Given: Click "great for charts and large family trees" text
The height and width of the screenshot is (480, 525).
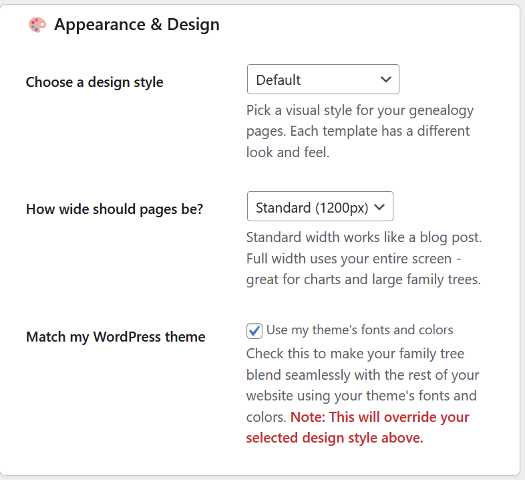Looking at the screenshot, I should (x=363, y=279).
